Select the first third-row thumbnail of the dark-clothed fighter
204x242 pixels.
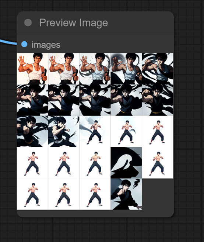[x=32, y=131]
